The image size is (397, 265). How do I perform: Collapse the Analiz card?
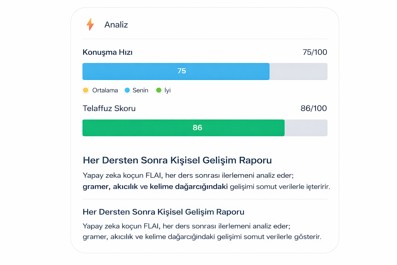click(116, 24)
